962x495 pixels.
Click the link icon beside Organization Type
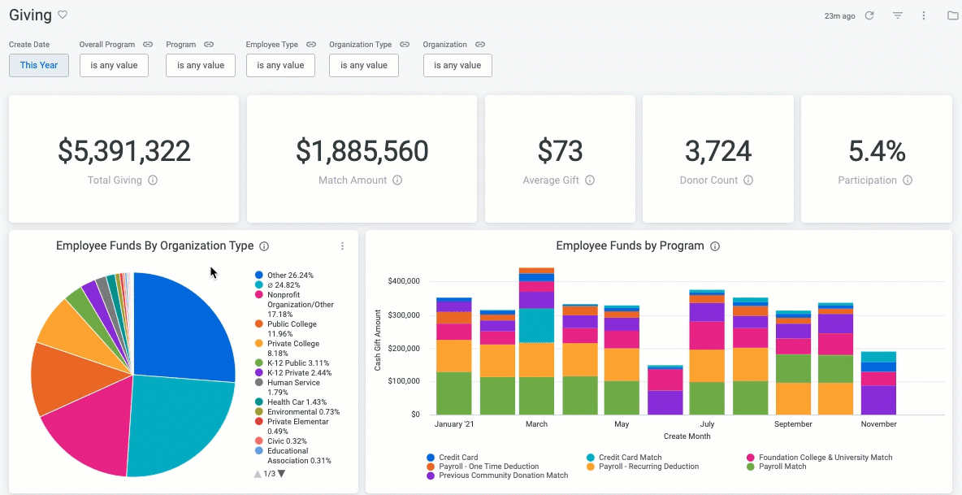(x=405, y=45)
